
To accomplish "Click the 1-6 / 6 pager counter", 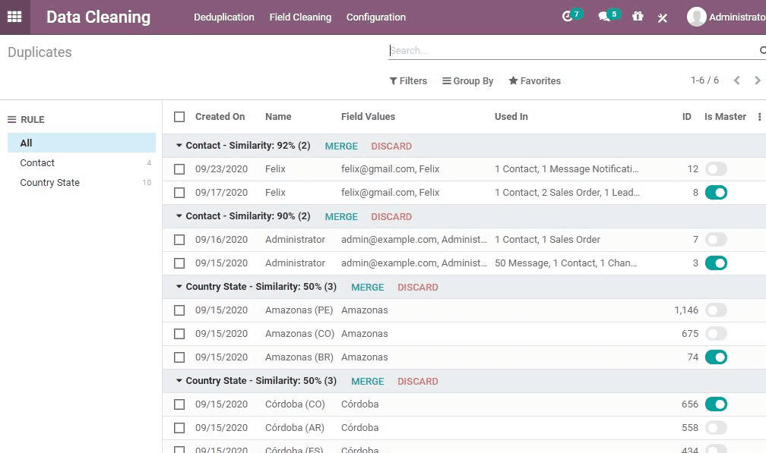I will tap(704, 80).
